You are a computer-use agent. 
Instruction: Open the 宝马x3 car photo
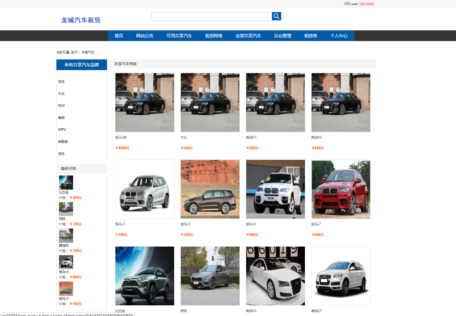(145, 189)
